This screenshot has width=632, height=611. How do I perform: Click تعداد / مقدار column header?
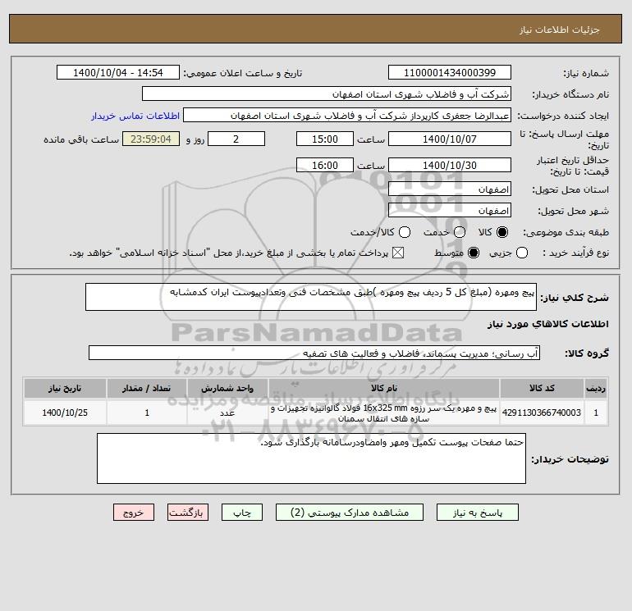[x=147, y=388]
